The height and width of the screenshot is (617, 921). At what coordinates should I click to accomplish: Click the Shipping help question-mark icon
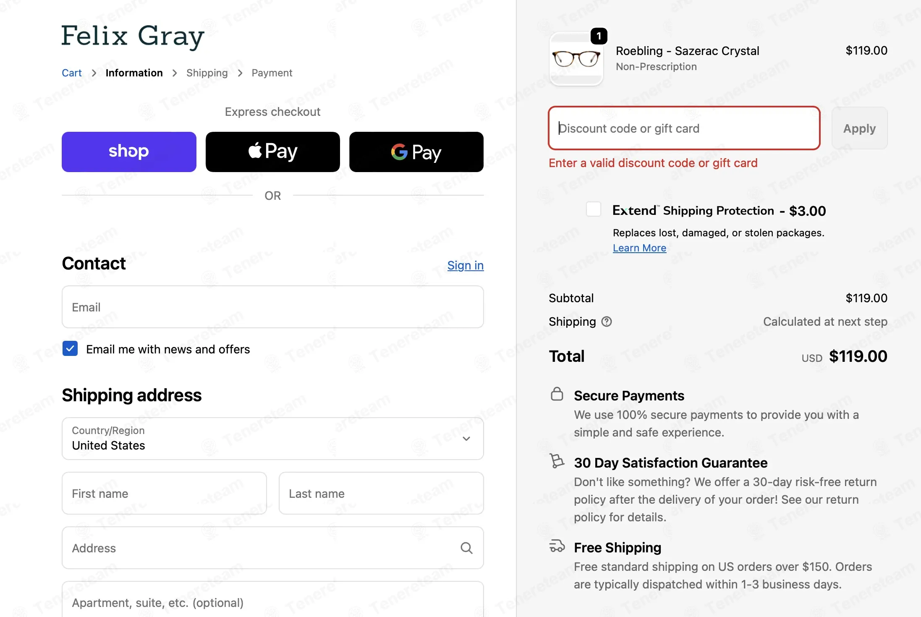[607, 322]
